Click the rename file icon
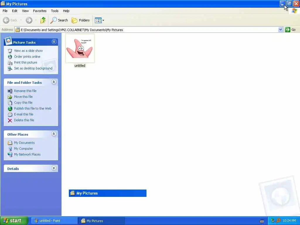The width and height of the screenshot is (300, 225). pos(10,91)
